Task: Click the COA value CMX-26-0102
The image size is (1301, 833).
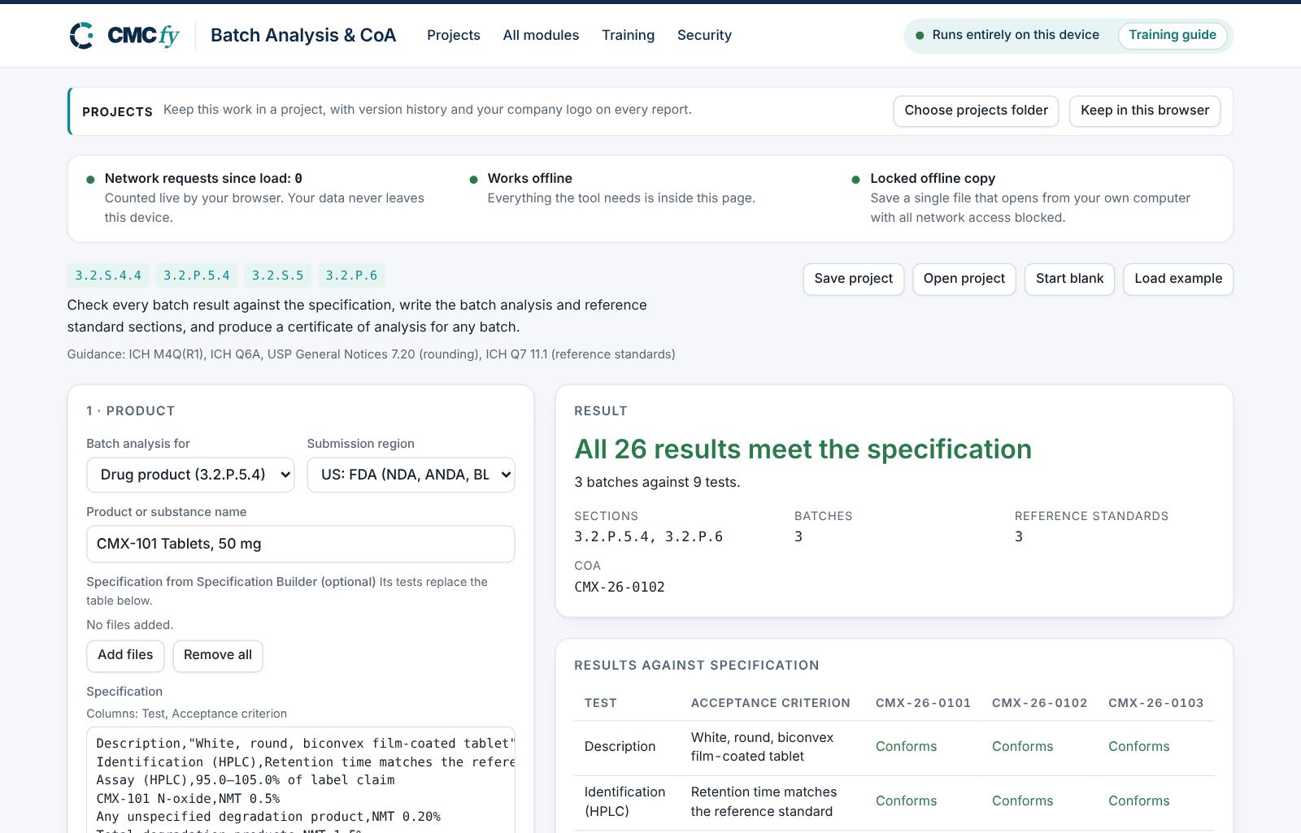Action: [x=620, y=587]
